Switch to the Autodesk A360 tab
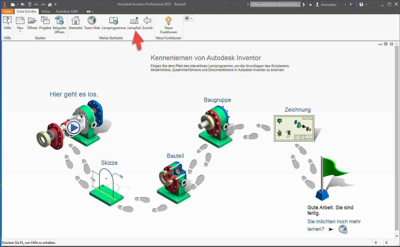Viewport: 400px width, 247px height. click(67, 11)
